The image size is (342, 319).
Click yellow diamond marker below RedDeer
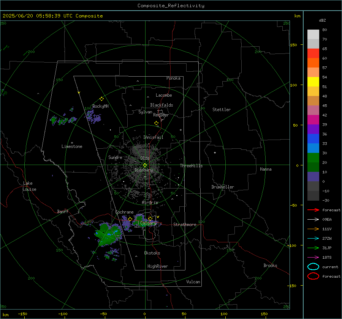[156, 123]
